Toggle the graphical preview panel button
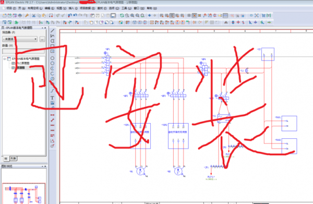 point(113,15)
